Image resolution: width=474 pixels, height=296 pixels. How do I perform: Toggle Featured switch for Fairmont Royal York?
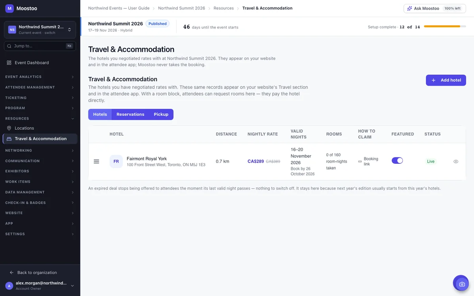(x=397, y=161)
